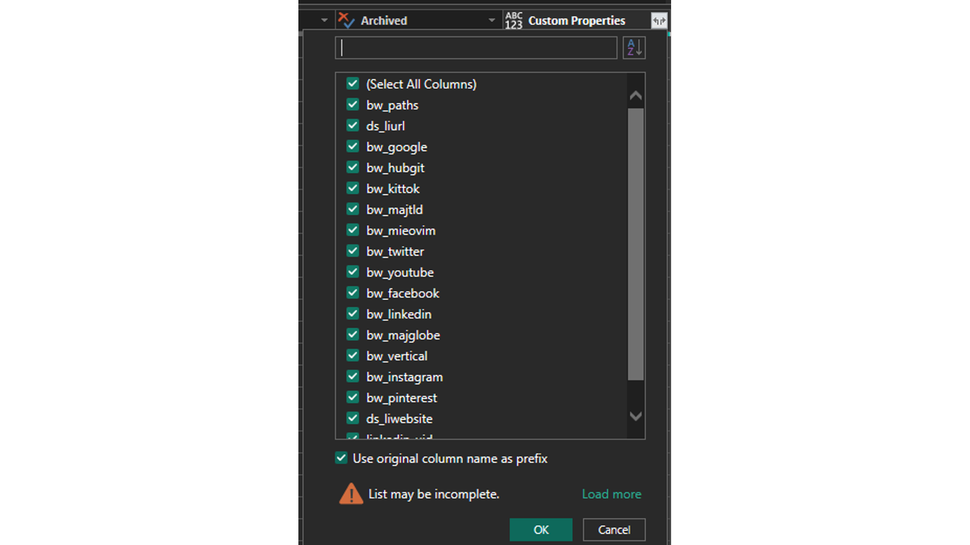Click the warning triangle next to the incomplete list message
Image resolution: width=970 pixels, height=545 pixels.
pos(351,494)
